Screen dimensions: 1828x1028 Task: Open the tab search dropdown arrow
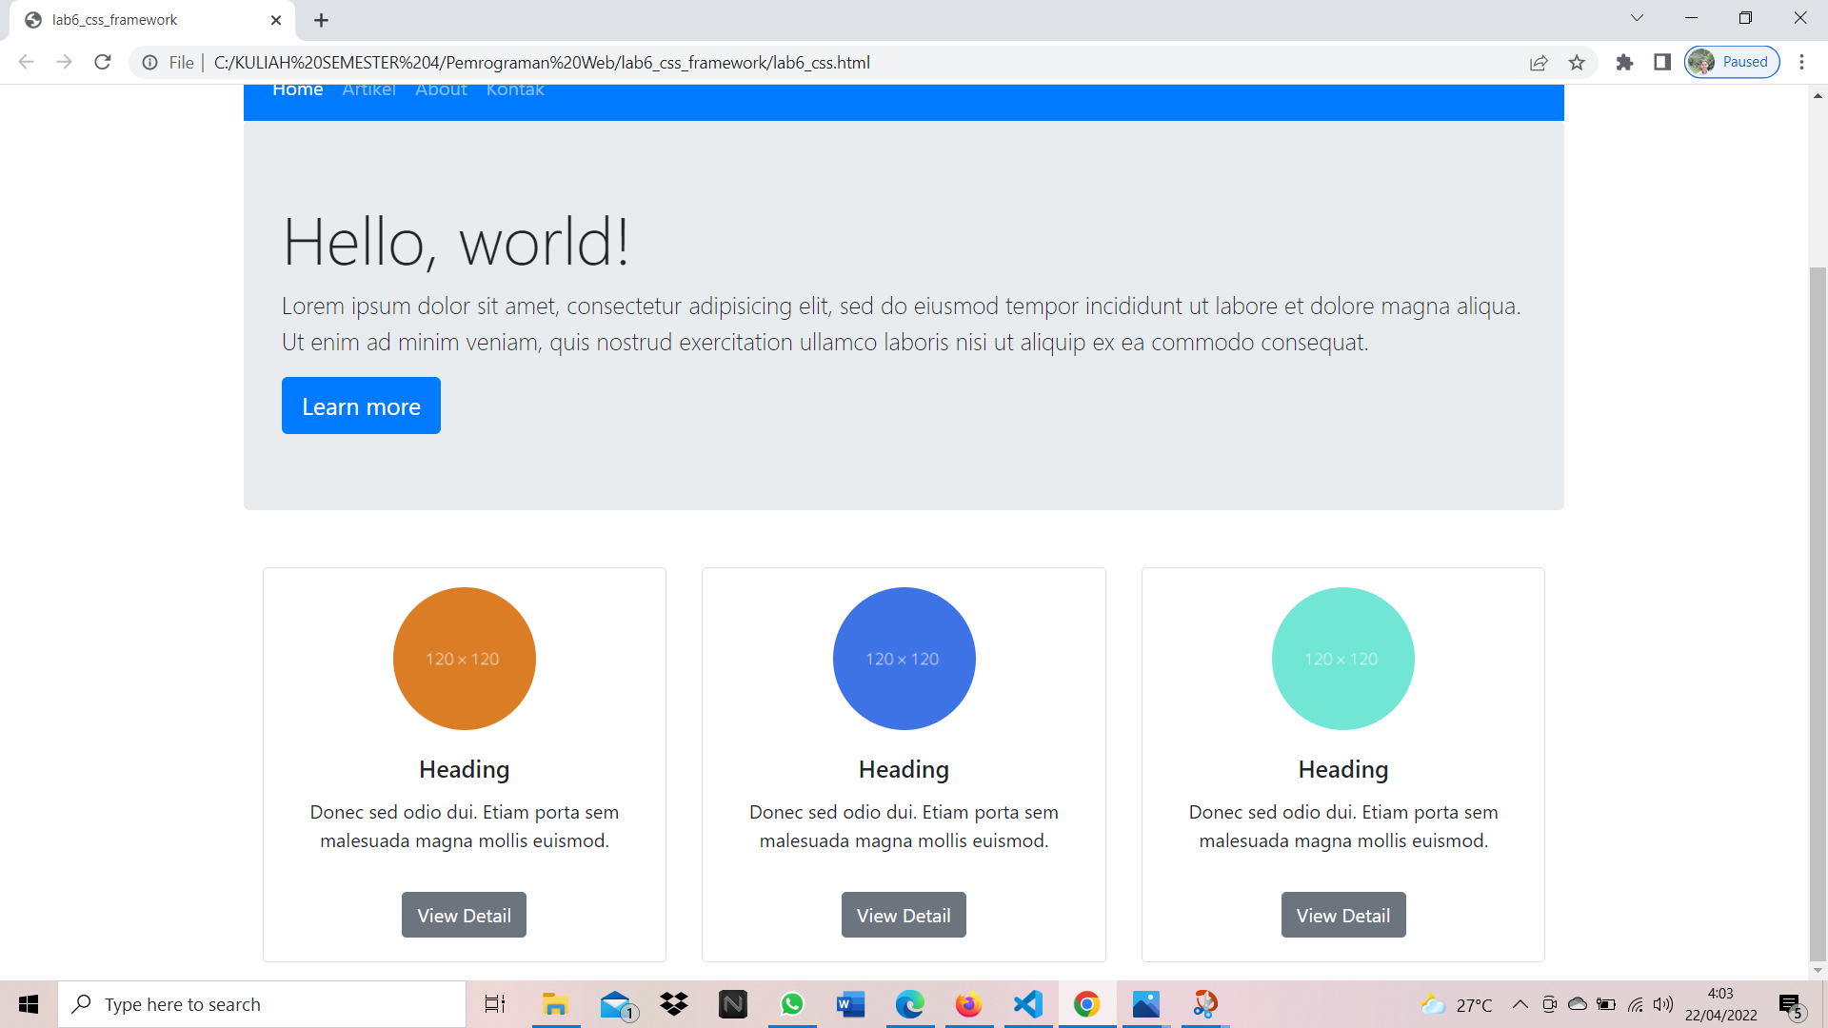click(1637, 17)
